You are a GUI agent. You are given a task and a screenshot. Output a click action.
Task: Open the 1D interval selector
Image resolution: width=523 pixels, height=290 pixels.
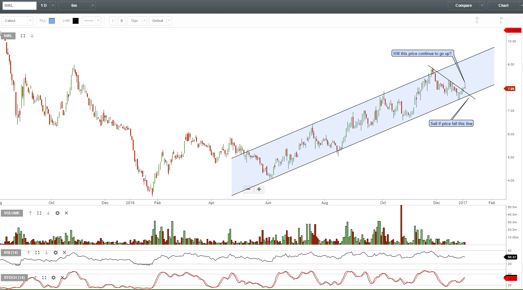coord(46,6)
